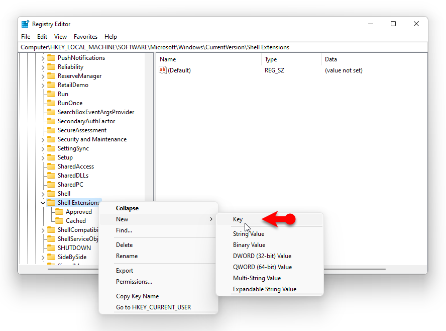
Task: Expand the PushNotifications key
Action: point(43,58)
